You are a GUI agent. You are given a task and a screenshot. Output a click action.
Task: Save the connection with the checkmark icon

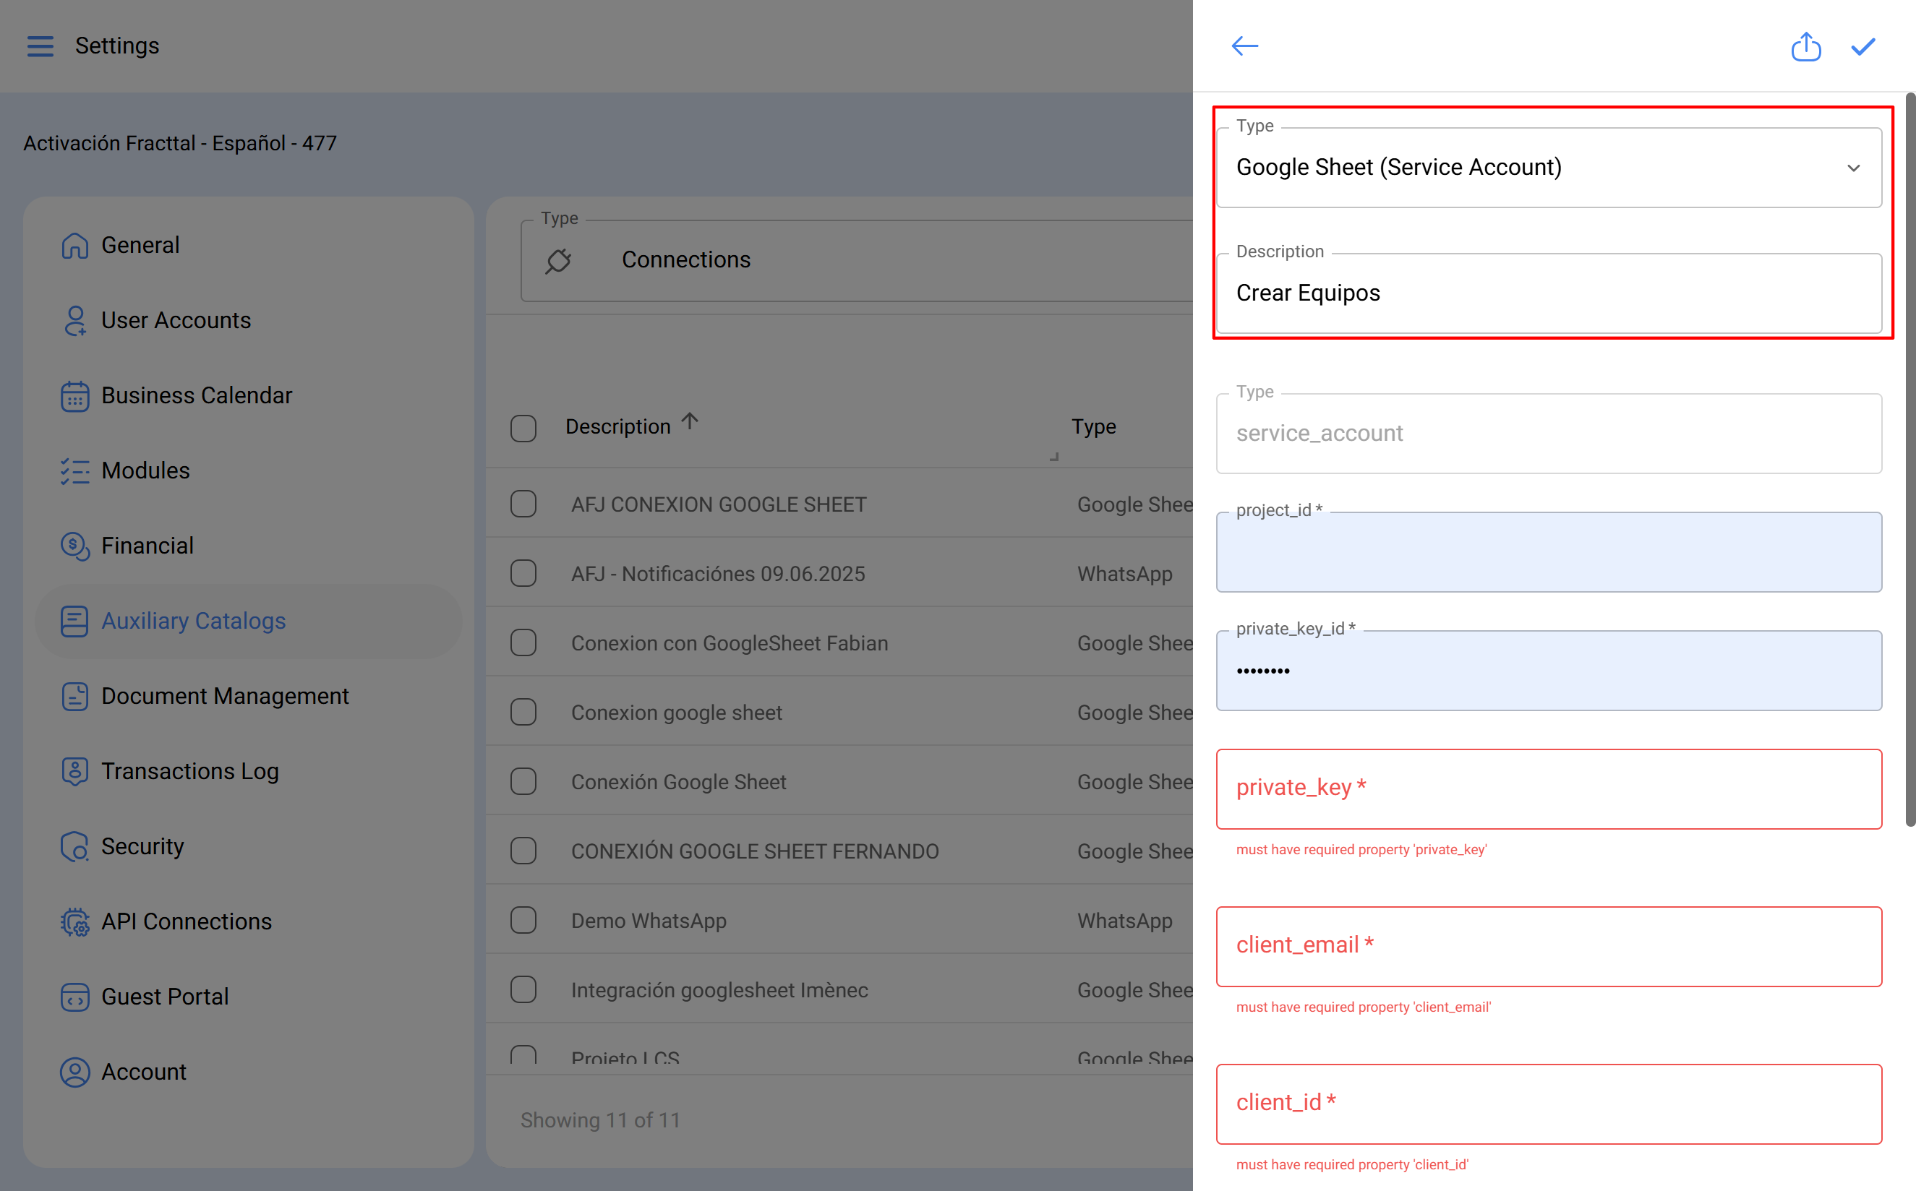1862,46
